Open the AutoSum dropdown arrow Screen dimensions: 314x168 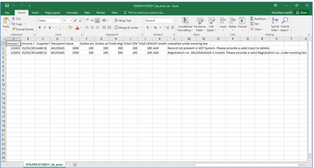[269, 19]
